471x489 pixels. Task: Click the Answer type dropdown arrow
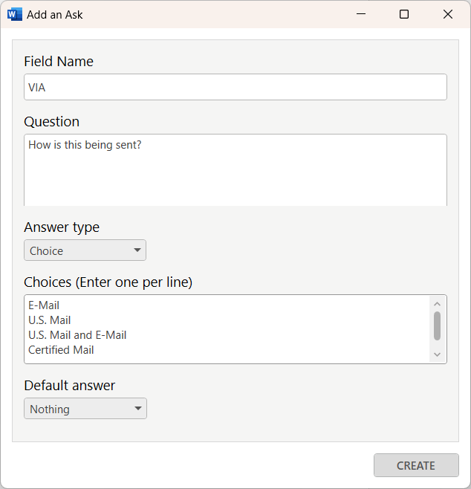click(x=137, y=250)
